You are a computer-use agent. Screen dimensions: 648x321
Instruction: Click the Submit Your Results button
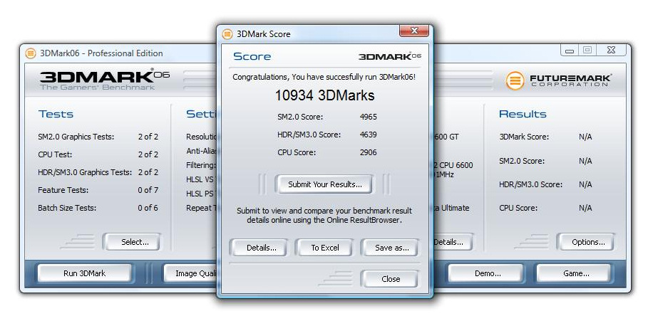tap(324, 184)
